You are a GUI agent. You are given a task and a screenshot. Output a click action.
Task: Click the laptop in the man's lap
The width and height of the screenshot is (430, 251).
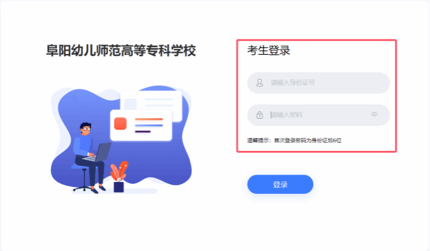point(99,152)
